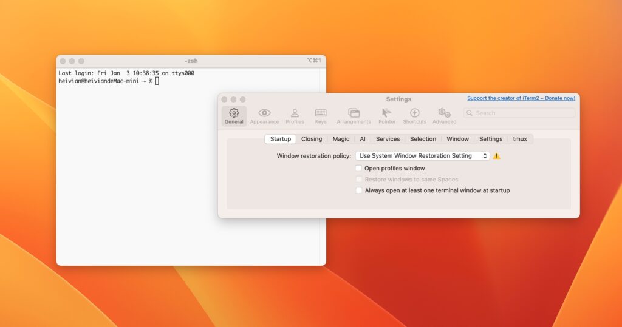Switch to the tmux tab

coord(520,139)
